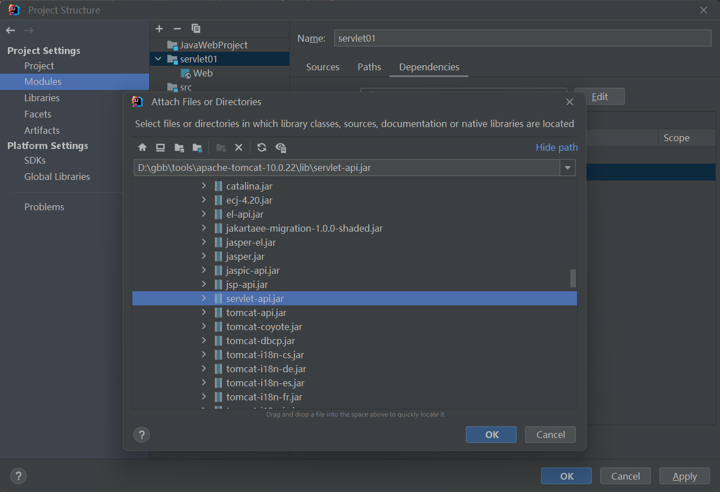Confirm with OK in Attach Files dialog

pyautogui.click(x=491, y=435)
